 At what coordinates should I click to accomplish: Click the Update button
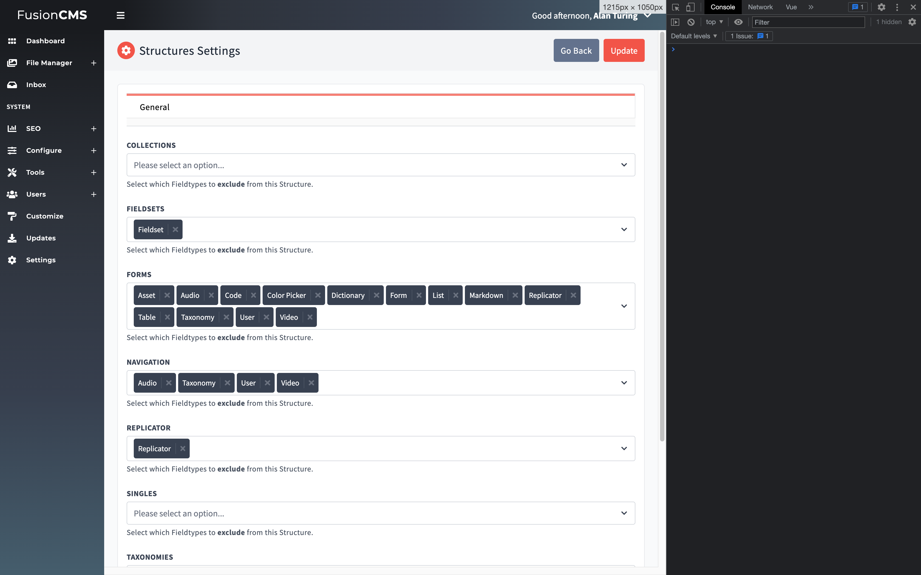(x=623, y=50)
